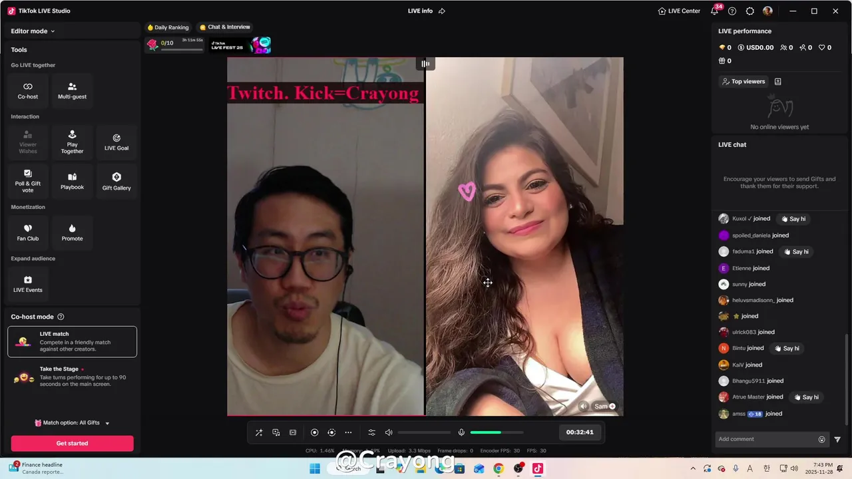Say hi to faduma1
852x479 pixels.
tap(796, 251)
